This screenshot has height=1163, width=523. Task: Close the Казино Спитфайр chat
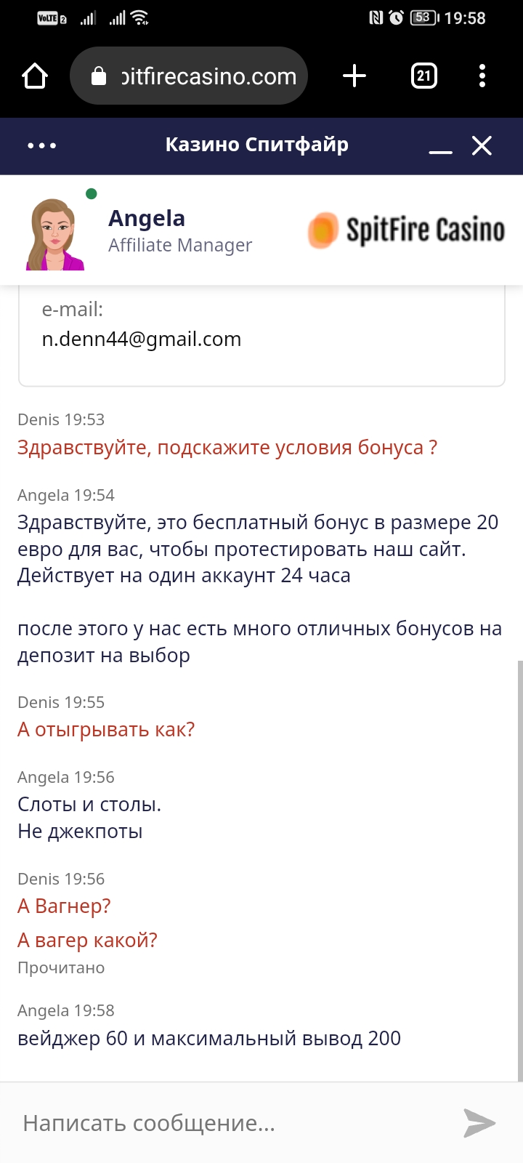tap(482, 145)
